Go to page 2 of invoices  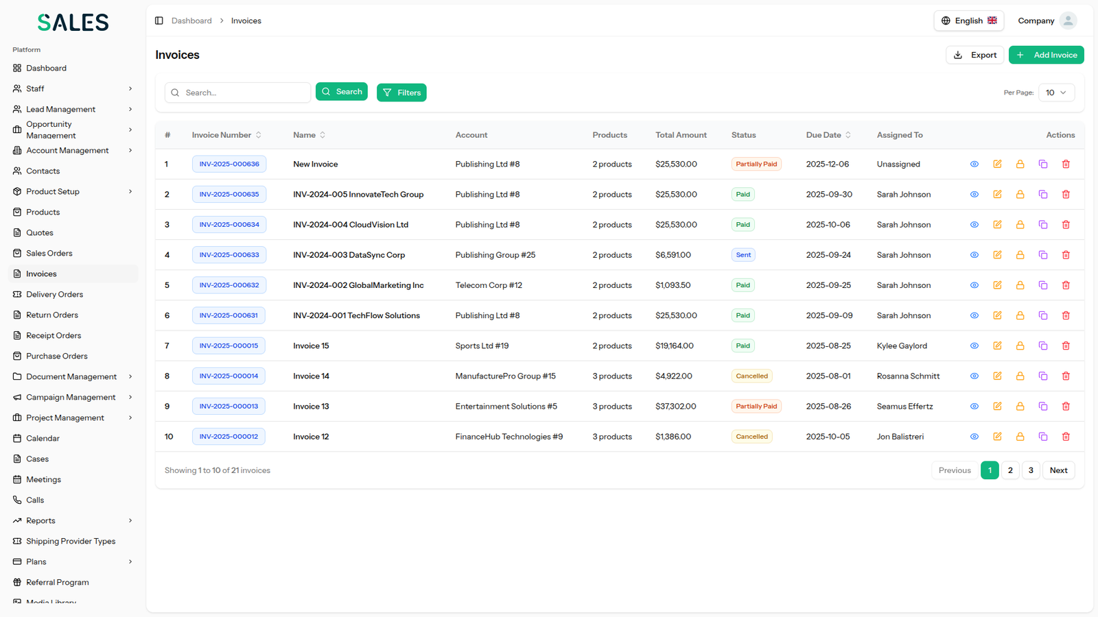tap(1010, 470)
